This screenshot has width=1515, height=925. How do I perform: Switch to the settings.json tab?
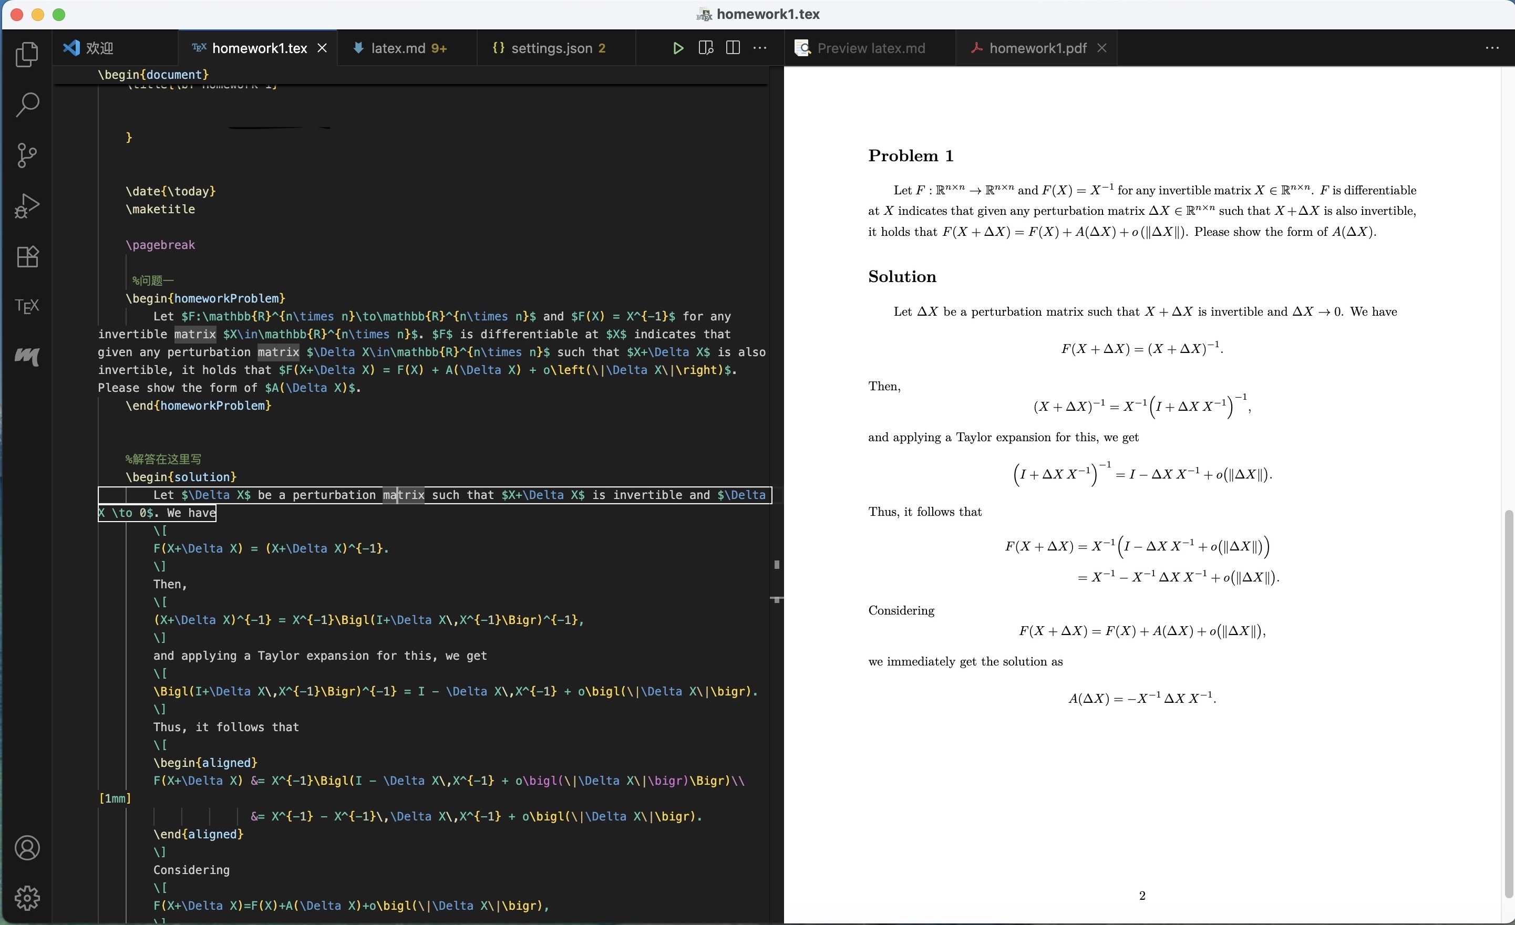click(551, 48)
